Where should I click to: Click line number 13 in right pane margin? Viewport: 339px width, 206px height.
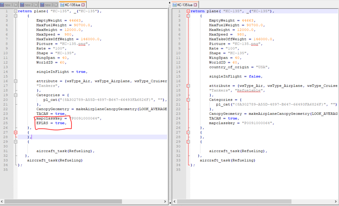point(178,67)
